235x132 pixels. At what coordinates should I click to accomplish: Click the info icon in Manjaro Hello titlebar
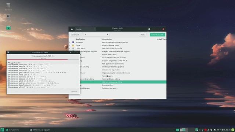149,29
